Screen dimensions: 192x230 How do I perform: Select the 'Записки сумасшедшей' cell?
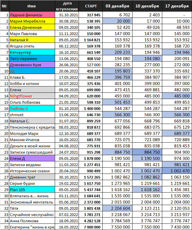coord(32,152)
